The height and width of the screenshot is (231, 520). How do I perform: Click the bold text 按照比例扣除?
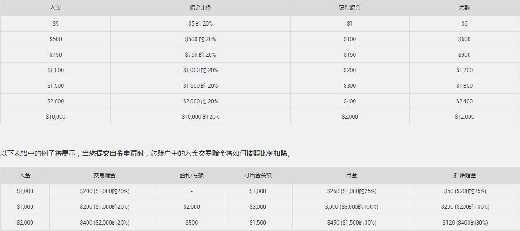(x=267, y=153)
